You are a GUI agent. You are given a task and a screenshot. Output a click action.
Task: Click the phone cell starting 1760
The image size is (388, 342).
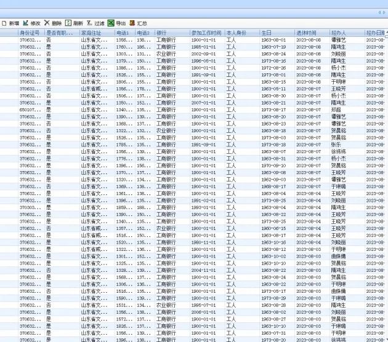tap(124, 47)
